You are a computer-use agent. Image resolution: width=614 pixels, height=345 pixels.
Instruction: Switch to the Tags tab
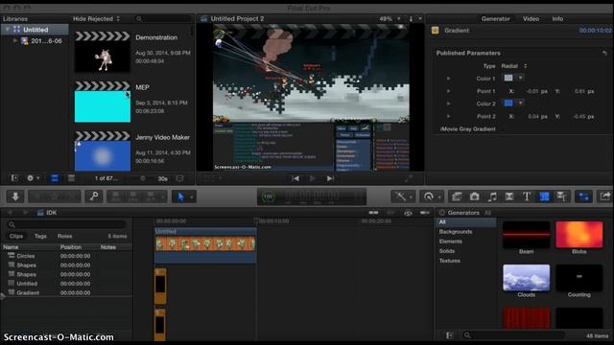pos(40,237)
